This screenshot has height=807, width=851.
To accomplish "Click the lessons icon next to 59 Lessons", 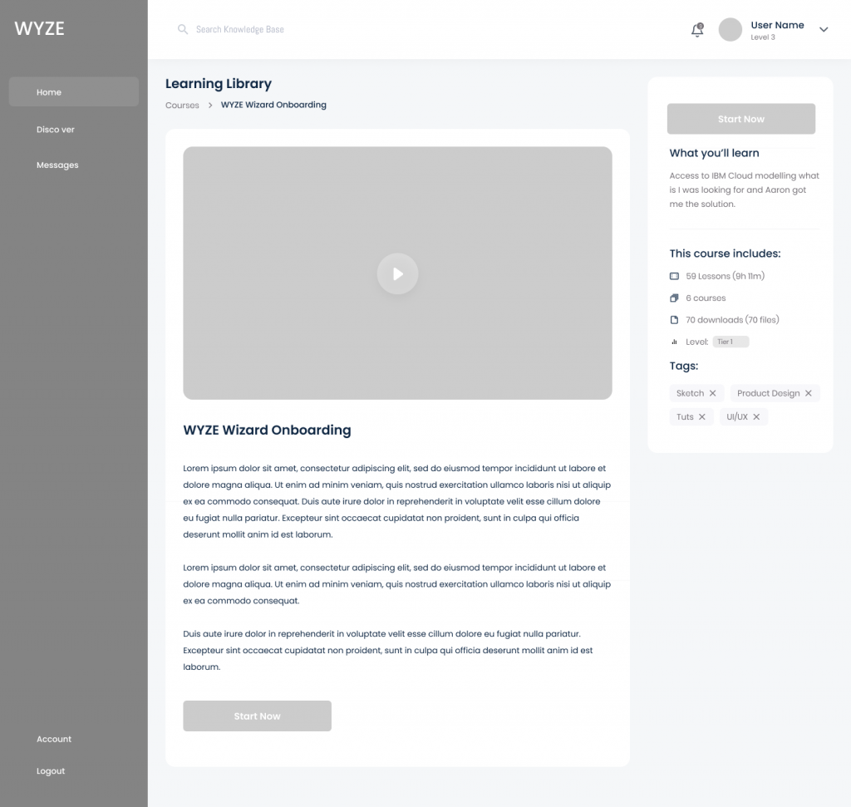I will [674, 276].
